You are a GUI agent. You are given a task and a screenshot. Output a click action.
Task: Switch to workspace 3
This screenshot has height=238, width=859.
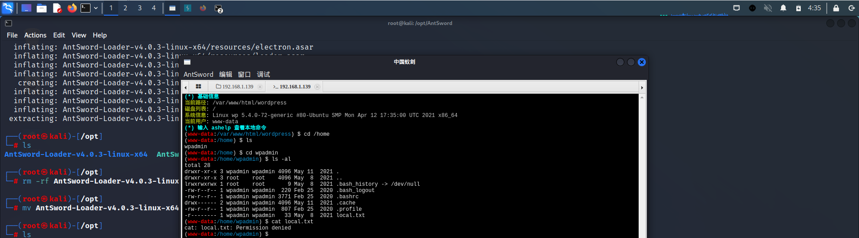pos(140,8)
